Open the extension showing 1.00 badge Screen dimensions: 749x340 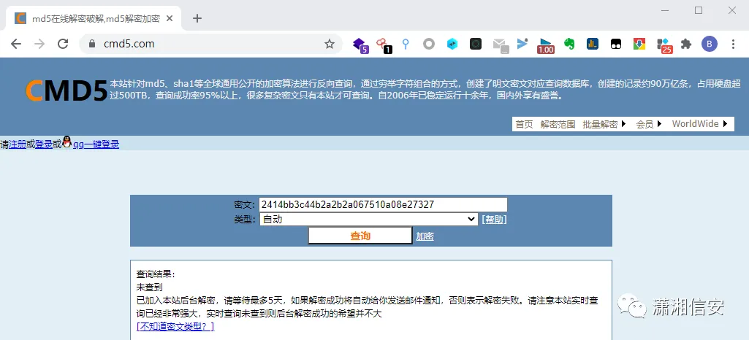point(546,45)
